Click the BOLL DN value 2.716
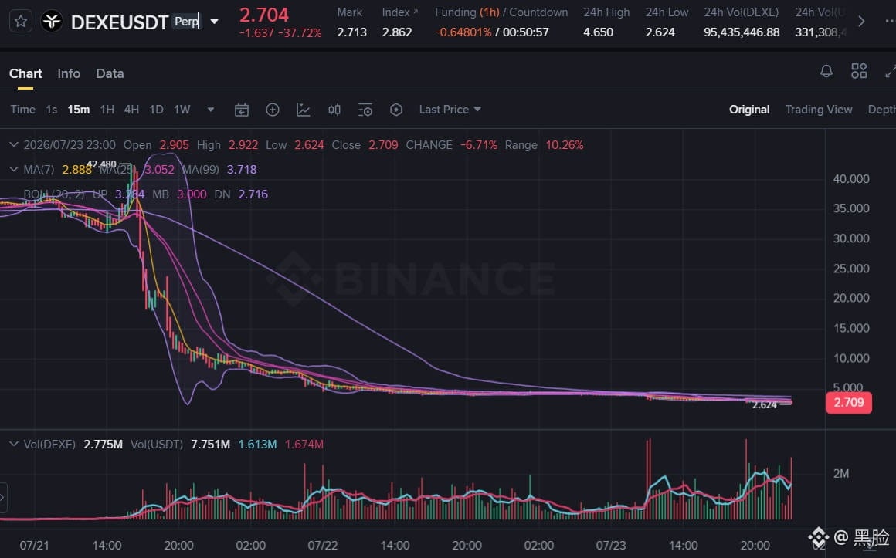This screenshot has width=896, height=558. click(253, 194)
